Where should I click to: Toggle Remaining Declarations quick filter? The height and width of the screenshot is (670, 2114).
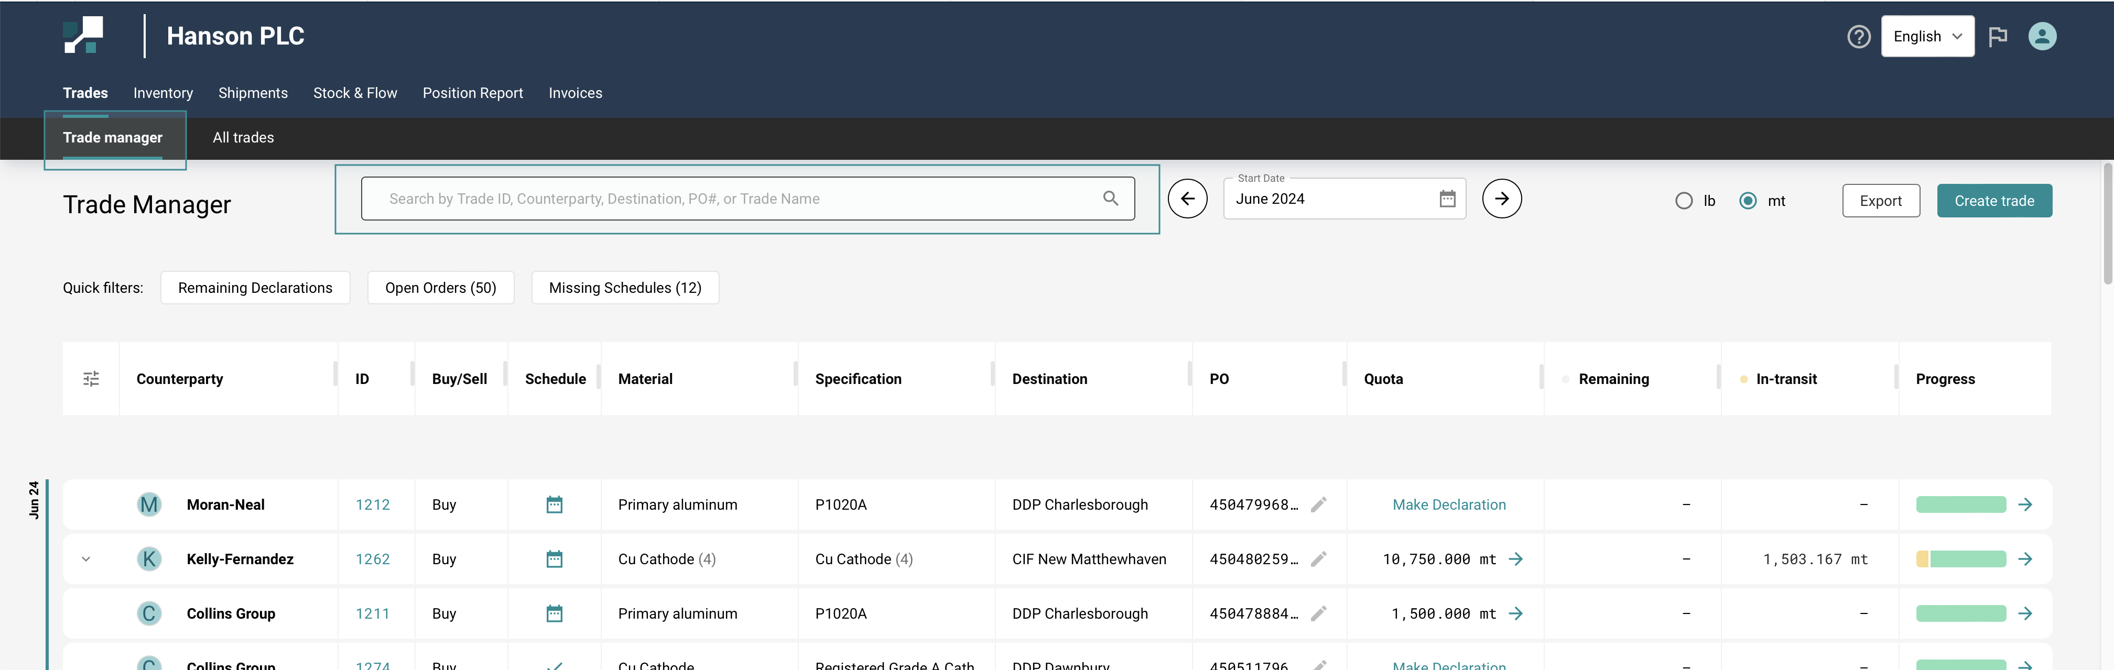(x=255, y=288)
